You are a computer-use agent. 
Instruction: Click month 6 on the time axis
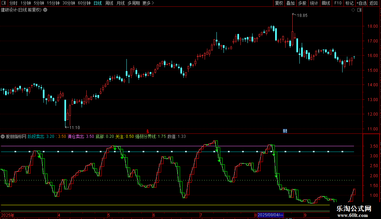pyautogui.click(x=154, y=215)
